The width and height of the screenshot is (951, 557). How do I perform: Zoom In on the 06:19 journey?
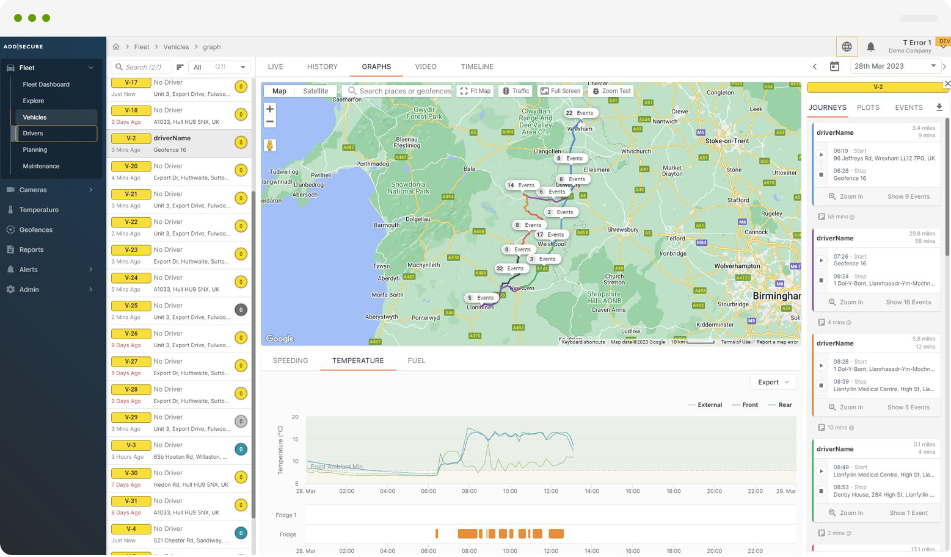[846, 196]
